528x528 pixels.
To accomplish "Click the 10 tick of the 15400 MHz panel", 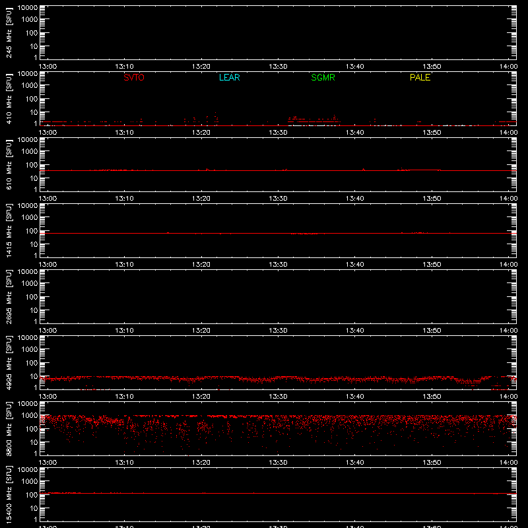I will [x=34, y=508].
